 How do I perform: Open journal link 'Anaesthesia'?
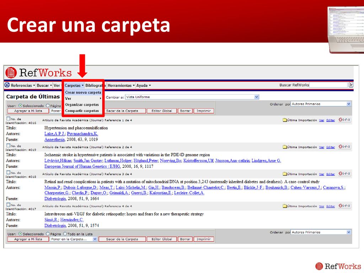pyautogui.click(x=54, y=139)
